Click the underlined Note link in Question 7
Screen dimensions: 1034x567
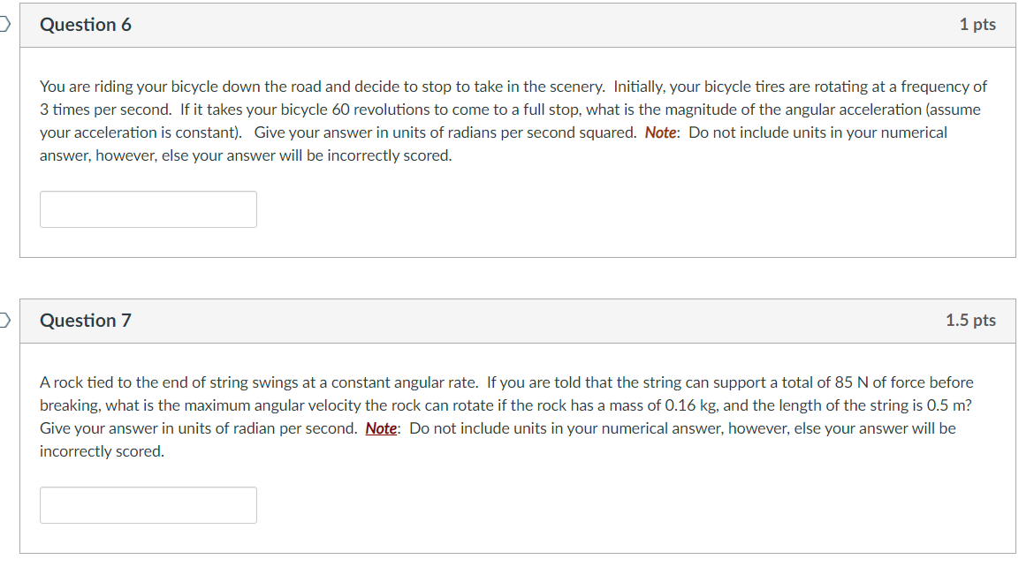(381, 428)
